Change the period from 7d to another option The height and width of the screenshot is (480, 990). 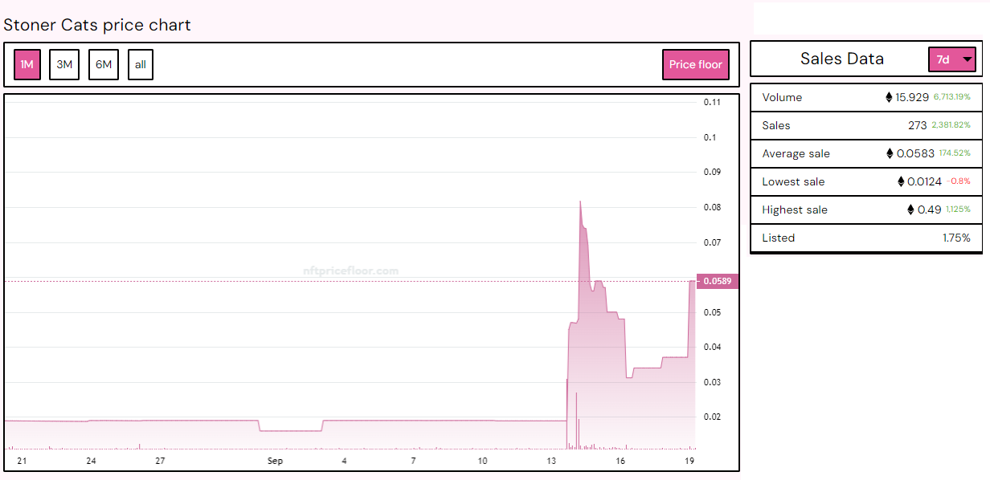[952, 59]
